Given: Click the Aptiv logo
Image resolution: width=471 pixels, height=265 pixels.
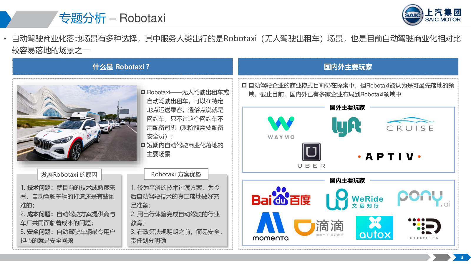Looking at the screenshot, I should pos(389,157).
